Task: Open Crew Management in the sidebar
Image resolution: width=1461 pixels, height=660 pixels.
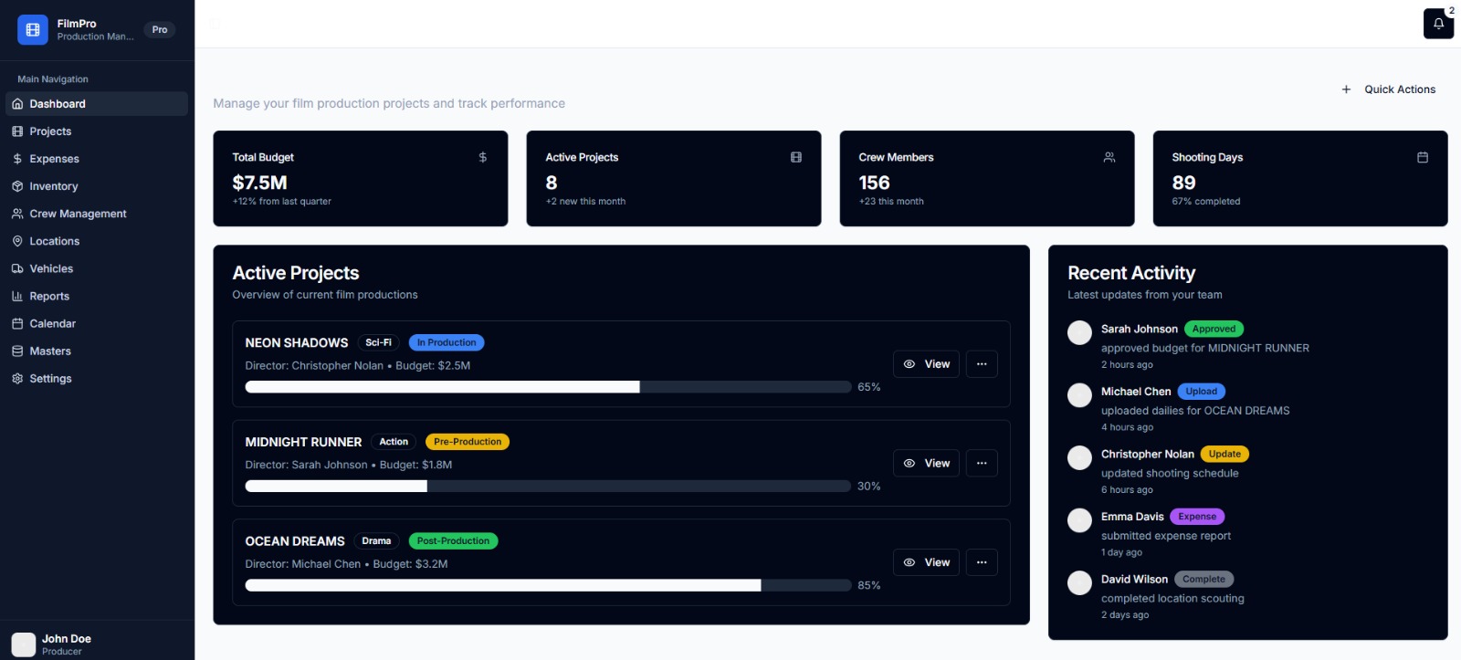Action: tap(78, 214)
